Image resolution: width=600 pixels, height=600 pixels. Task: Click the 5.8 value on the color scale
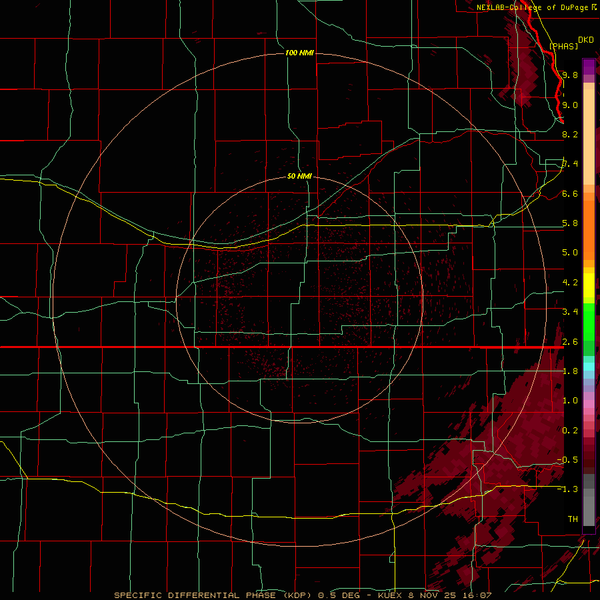[570, 223]
